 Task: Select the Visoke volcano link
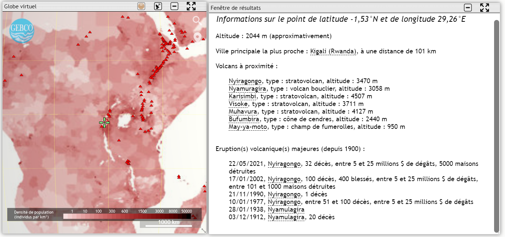coord(238,104)
